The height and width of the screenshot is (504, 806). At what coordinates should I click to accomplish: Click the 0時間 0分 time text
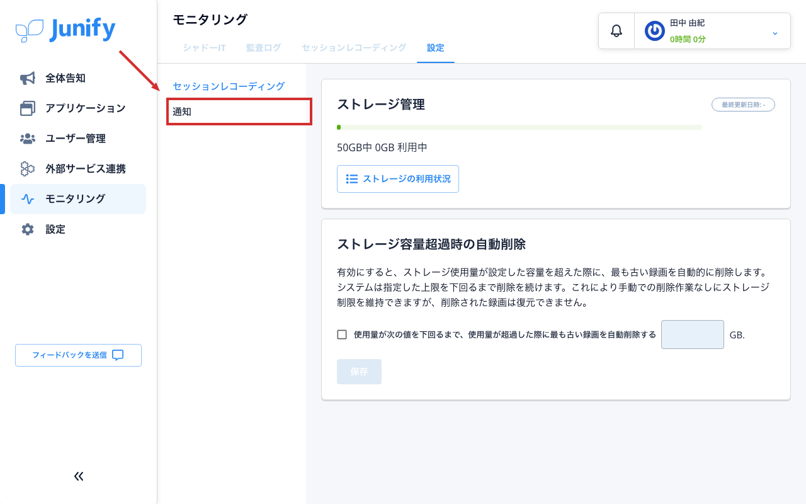point(688,39)
